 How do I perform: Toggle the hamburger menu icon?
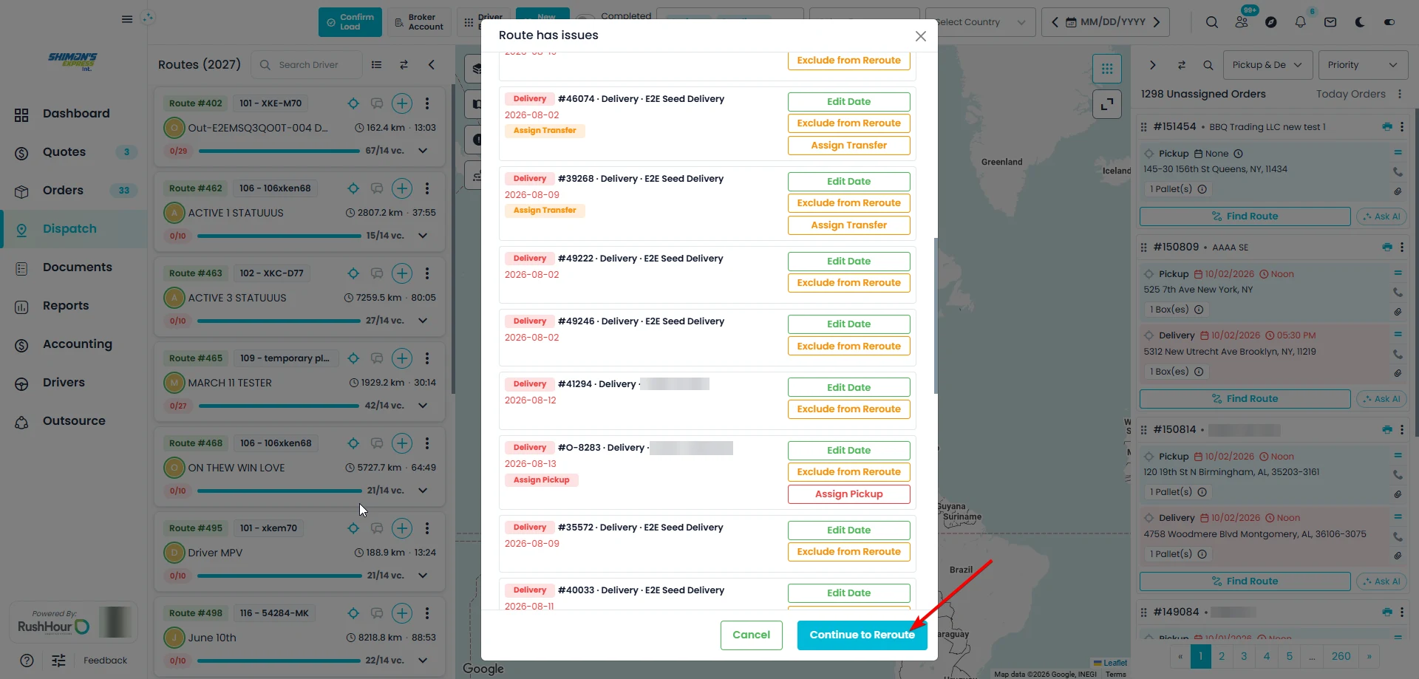(x=127, y=19)
